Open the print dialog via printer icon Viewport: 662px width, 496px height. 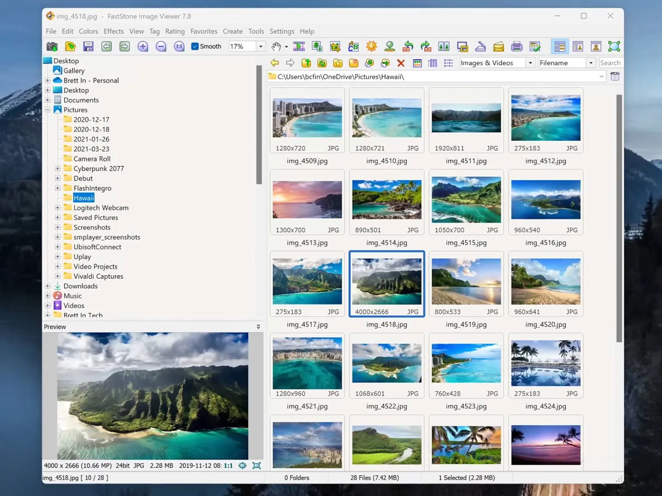pyautogui.click(x=516, y=46)
